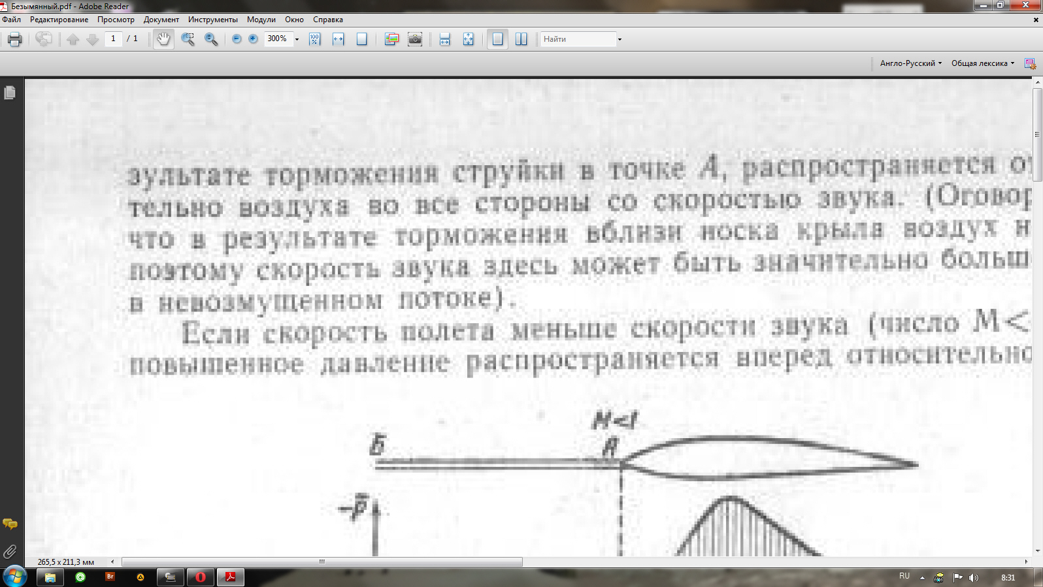This screenshot has width=1043, height=587.
Task: Open the Attachments paperclip panel
Action: click(x=10, y=552)
